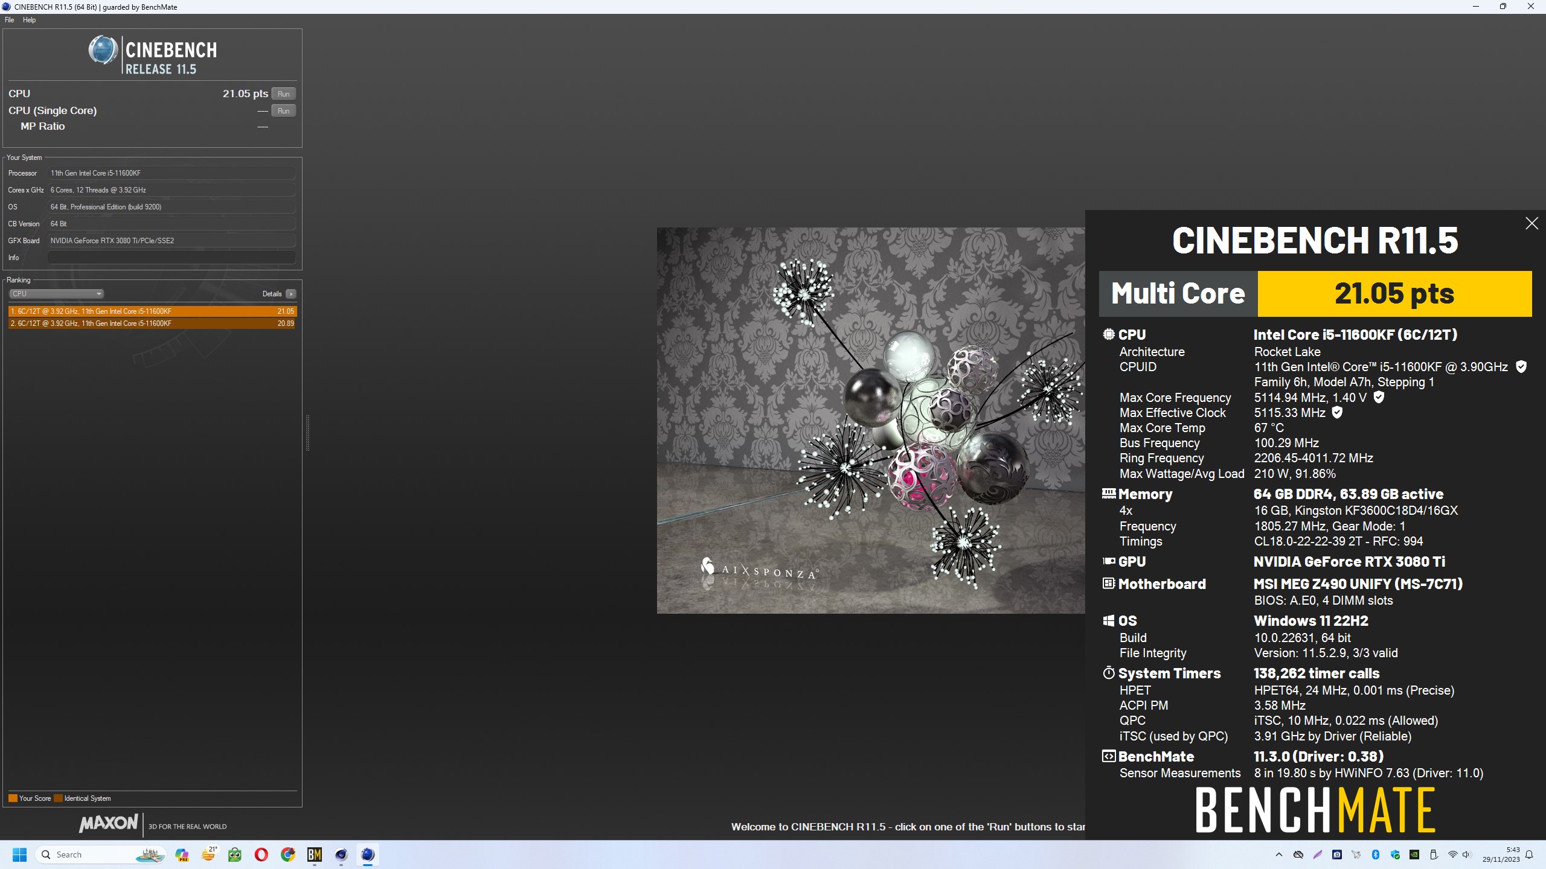The image size is (1546, 869).
Task: Click the GFX Board field
Action: coord(172,241)
